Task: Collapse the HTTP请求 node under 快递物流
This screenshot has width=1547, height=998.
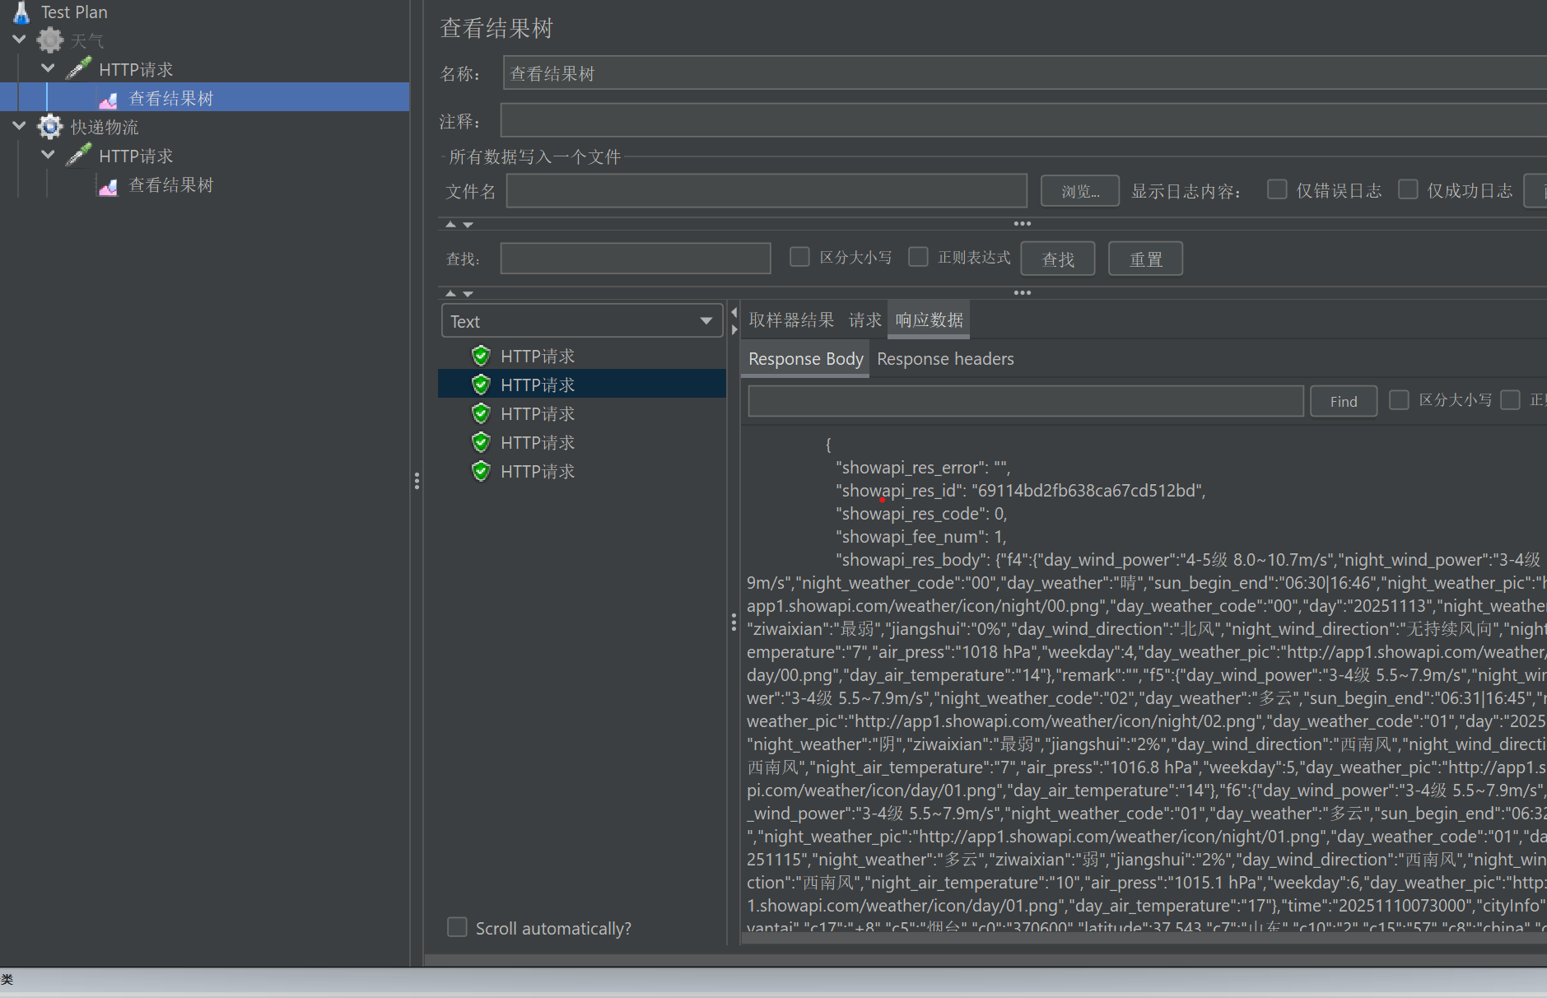Action: point(49,155)
